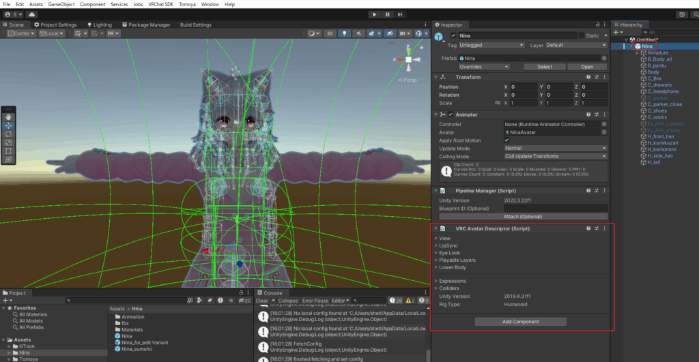Expand the Armature hierarchy item
The image size is (699, 362).
coord(638,52)
